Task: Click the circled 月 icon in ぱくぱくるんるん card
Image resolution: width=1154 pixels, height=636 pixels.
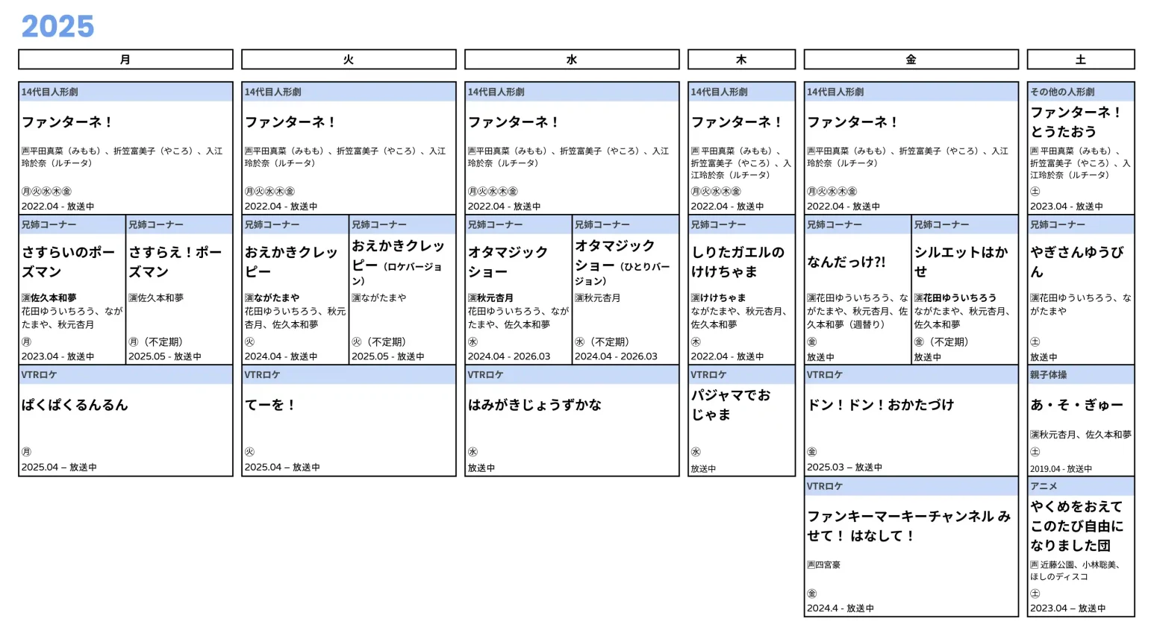Action: click(26, 452)
